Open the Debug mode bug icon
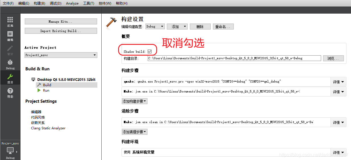The height and width of the screenshot is (160, 351). pyautogui.click(x=10, y=62)
